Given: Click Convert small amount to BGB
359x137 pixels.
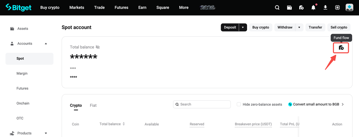Looking at the screenshot, I should [x=316, y=104].
